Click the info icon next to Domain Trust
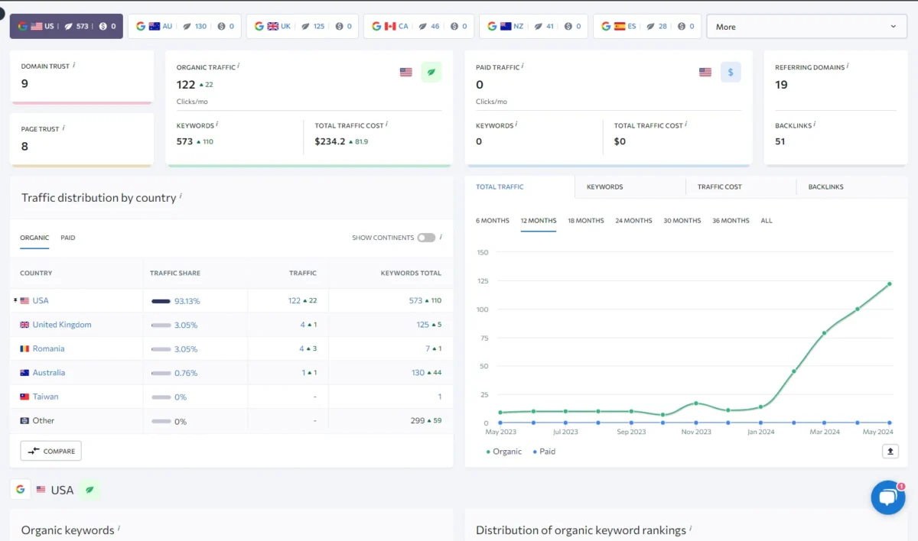 click(x=73, y=66)
